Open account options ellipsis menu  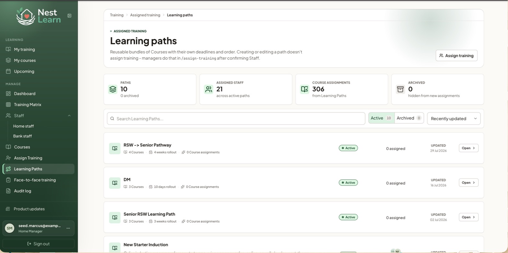[68, 228]
